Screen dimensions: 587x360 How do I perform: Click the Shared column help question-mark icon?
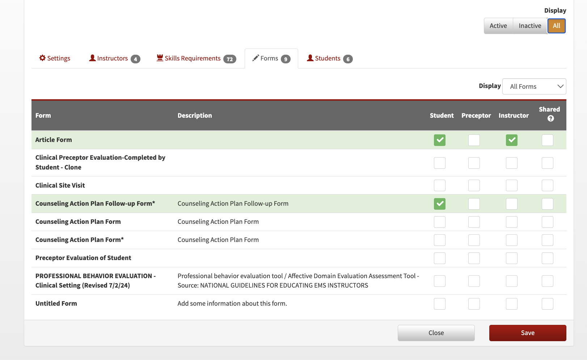click(550, 118)
